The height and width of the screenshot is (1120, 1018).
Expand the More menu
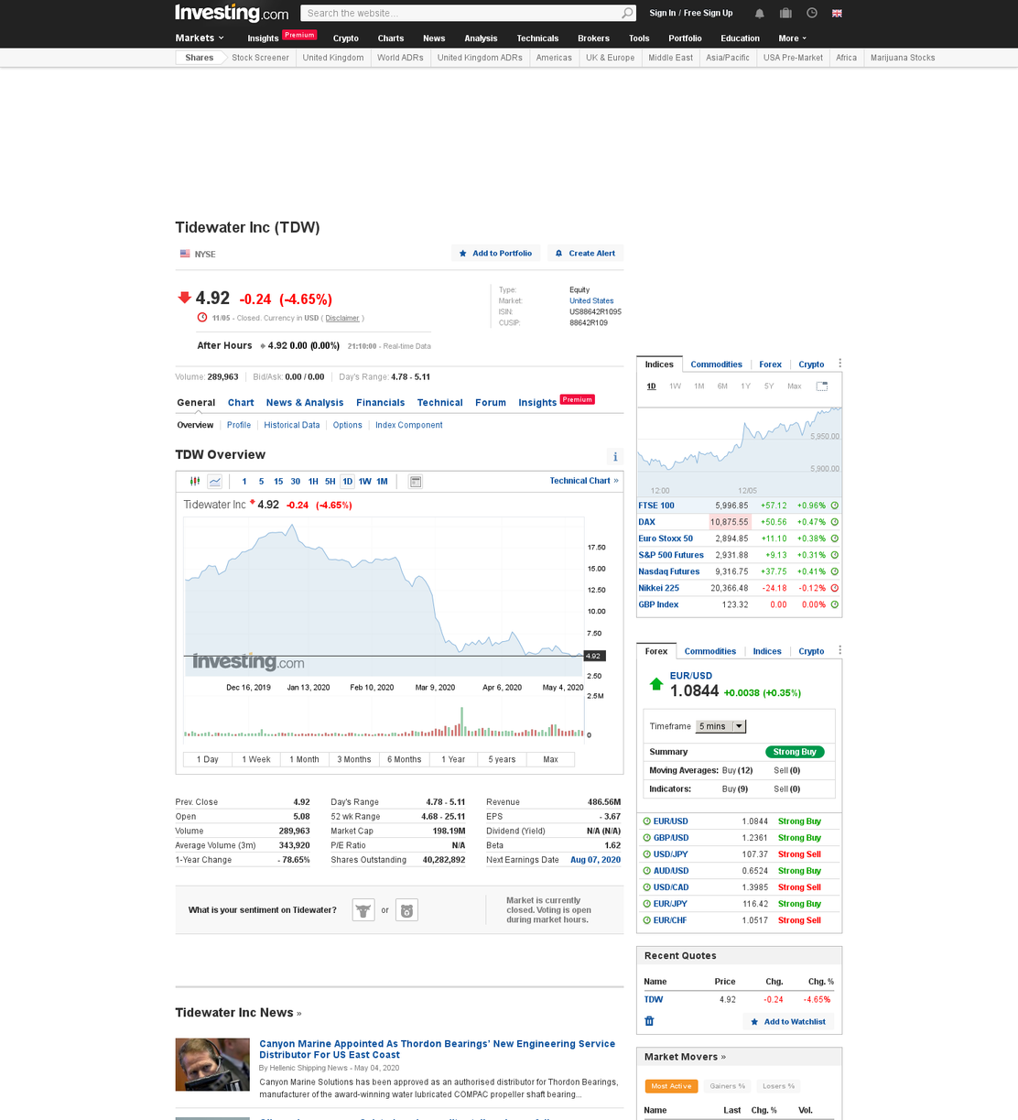coord(793,38)
